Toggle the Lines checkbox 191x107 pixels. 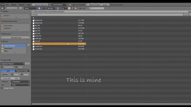pyautogui.click(x=17, y=67)
